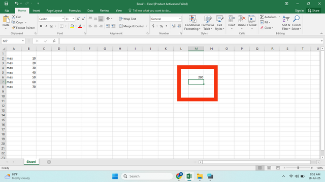This screenshot has height=182, width=325.
Task: Apply the red font color A
Action: tap(80, 26)
